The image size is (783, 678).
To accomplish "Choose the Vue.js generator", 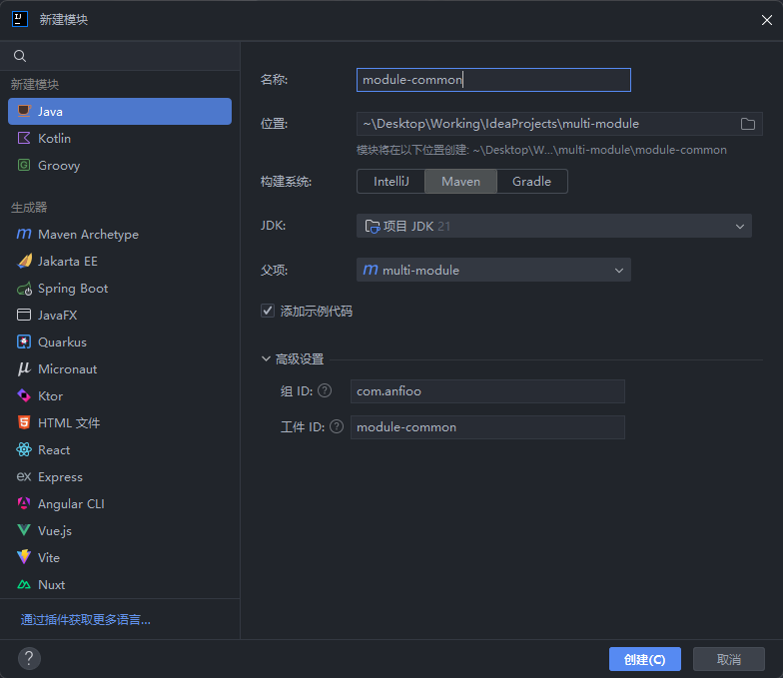I will (120, 531).
